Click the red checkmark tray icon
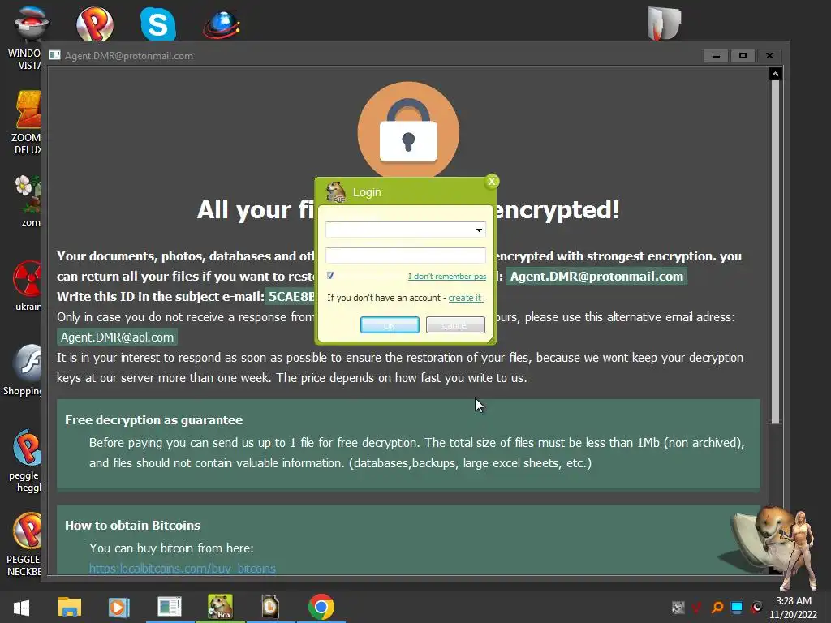The width and height of the screenshot is (831, 623). coord(697,608)
